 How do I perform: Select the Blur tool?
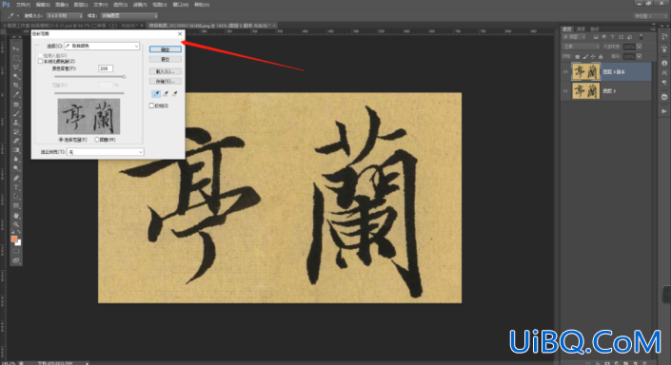click(16, 159)
